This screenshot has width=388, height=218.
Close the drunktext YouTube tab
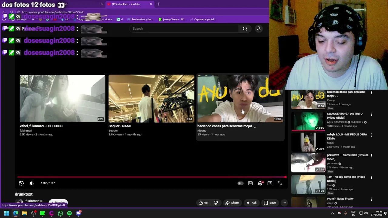click(x=151, y=4)
